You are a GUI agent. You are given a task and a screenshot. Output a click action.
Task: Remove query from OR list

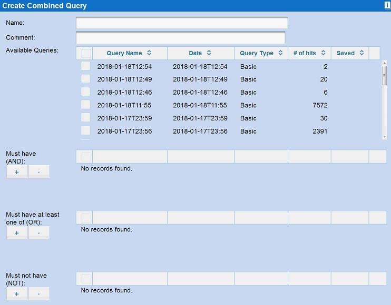click(38, 233)
